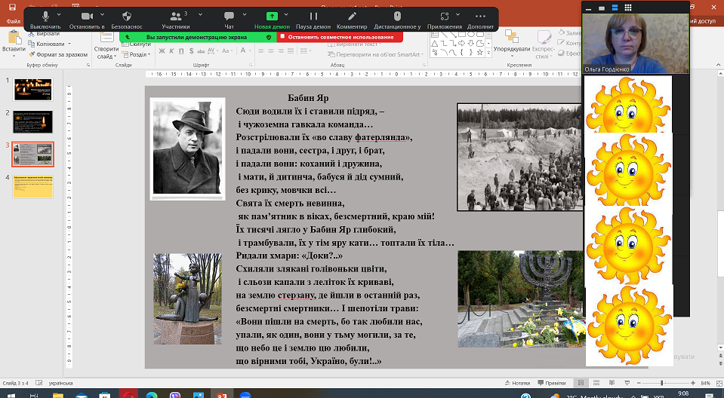Expand the shapes gallery more arrow
The height and width of the screenshot is (398, 724).
488,54
